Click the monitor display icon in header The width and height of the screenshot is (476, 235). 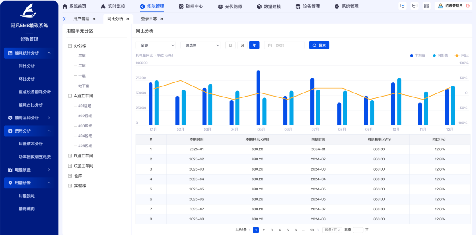point(402,6)
